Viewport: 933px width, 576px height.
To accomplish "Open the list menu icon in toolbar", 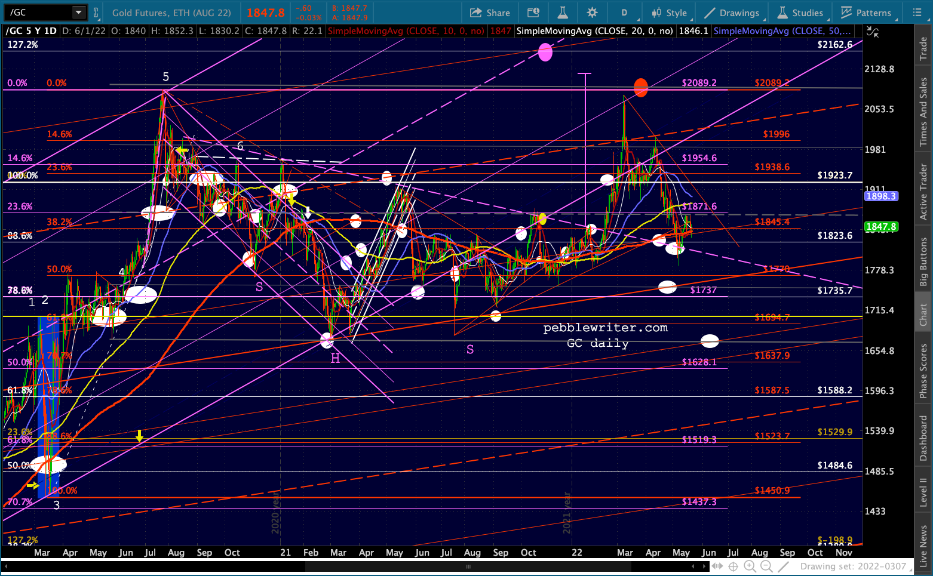I will coord(917,13).
